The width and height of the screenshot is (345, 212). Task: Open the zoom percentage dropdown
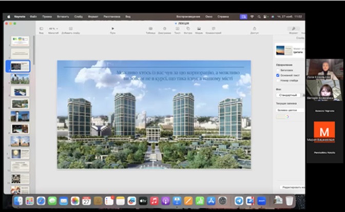54,29
